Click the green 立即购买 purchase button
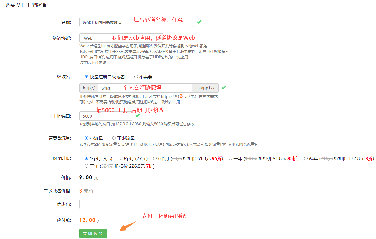 click(x=93, y=233)
